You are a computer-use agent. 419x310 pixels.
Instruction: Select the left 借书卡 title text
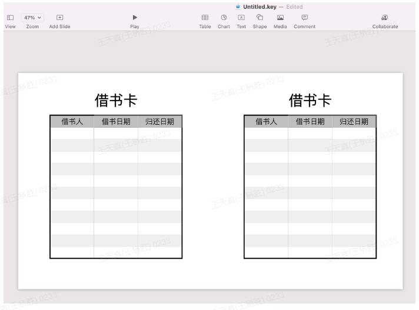116,101
